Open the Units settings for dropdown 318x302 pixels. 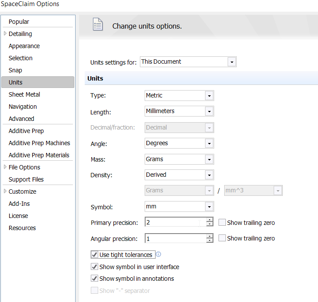(188, 62)
